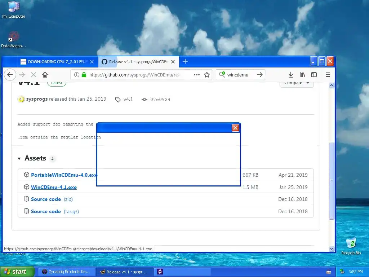Open the Firefox hamburger menu

328,75
